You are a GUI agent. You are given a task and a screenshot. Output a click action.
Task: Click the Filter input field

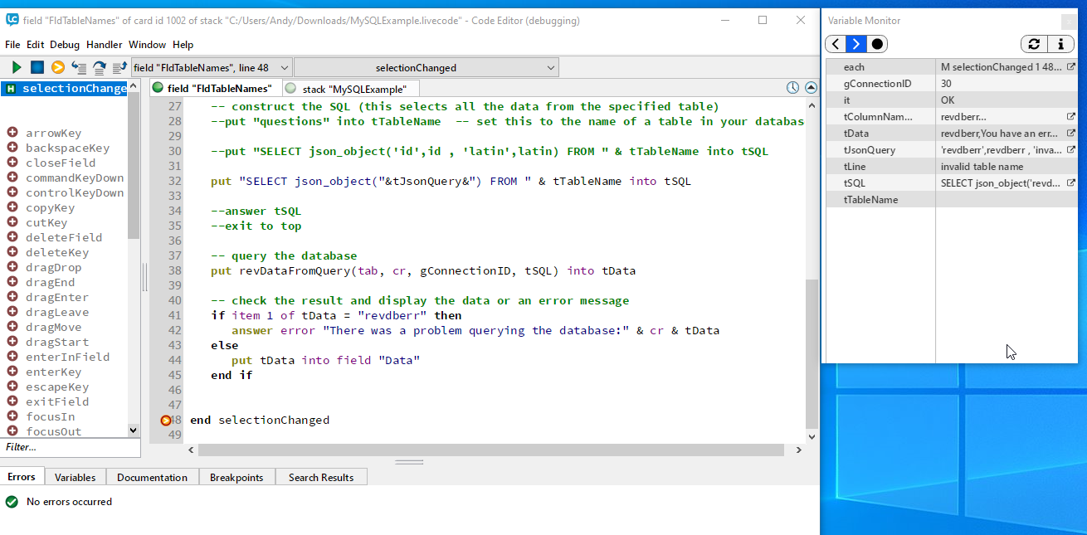[x=70, y=447]
